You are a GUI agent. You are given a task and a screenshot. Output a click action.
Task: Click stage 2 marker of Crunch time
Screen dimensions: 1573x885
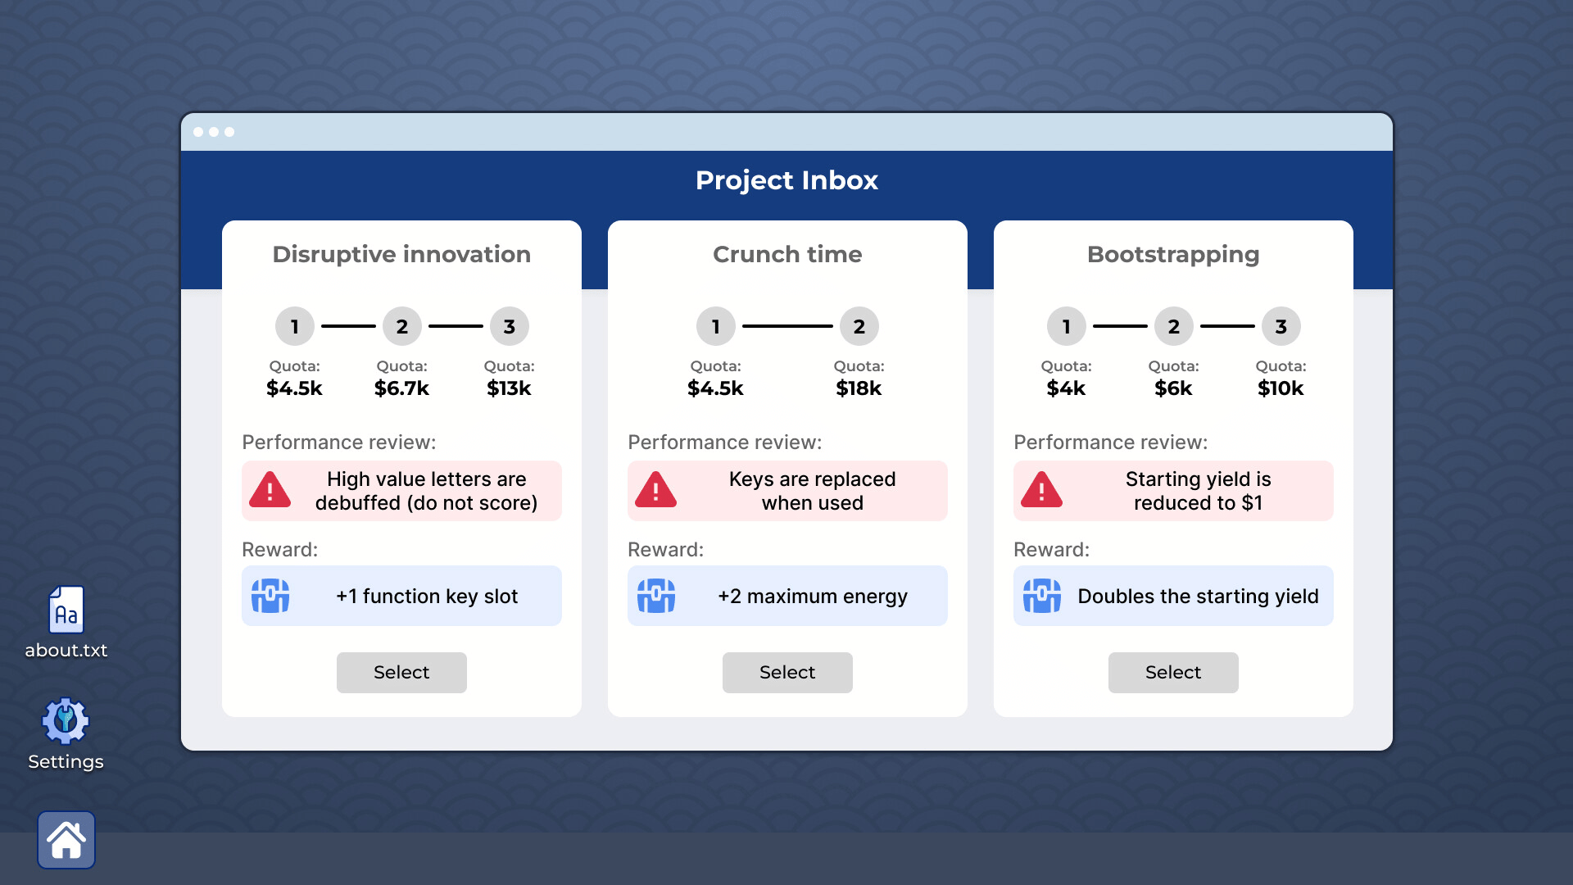pos(859,326)
